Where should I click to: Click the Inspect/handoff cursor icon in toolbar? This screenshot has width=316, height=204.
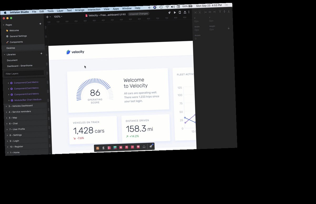pos(169,13)
